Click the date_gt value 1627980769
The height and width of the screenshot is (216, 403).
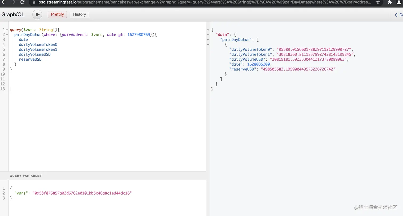(x=139, y=35)
